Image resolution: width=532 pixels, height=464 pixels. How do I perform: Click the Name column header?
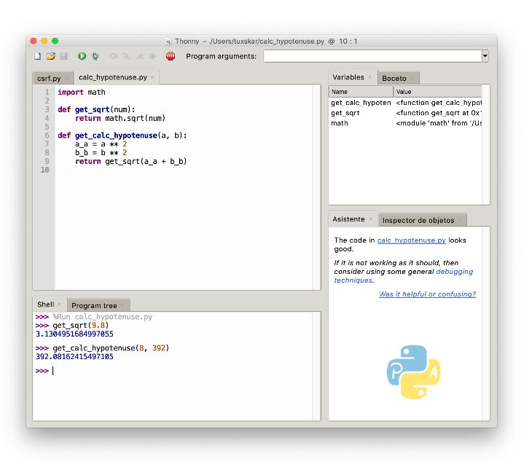(361, 92)
